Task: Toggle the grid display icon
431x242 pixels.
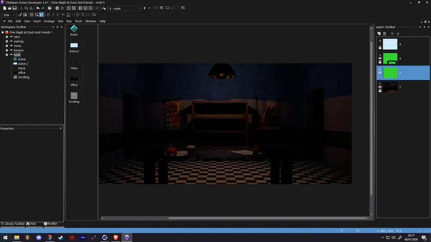Action: click(x=32, y=15)
